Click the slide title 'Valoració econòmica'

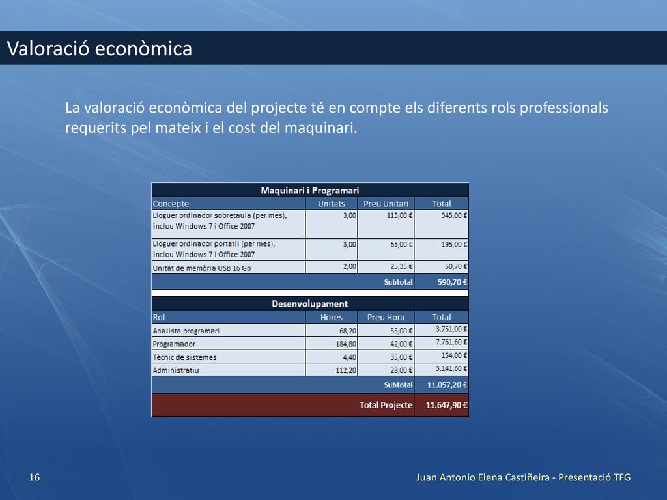(100, 48)
